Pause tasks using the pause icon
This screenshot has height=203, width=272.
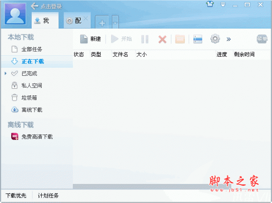tap(145, 39)
